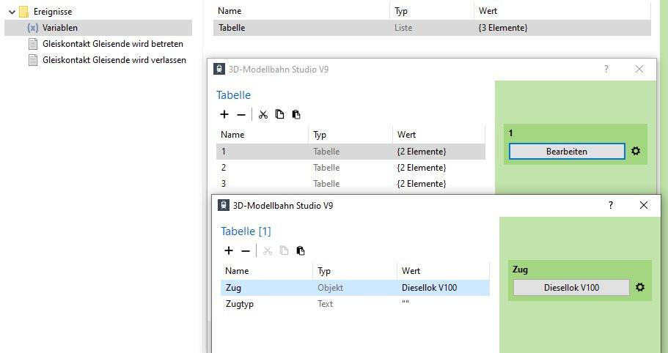Paste row in the upper Tabelle dialog

click(x=296, y=114)
